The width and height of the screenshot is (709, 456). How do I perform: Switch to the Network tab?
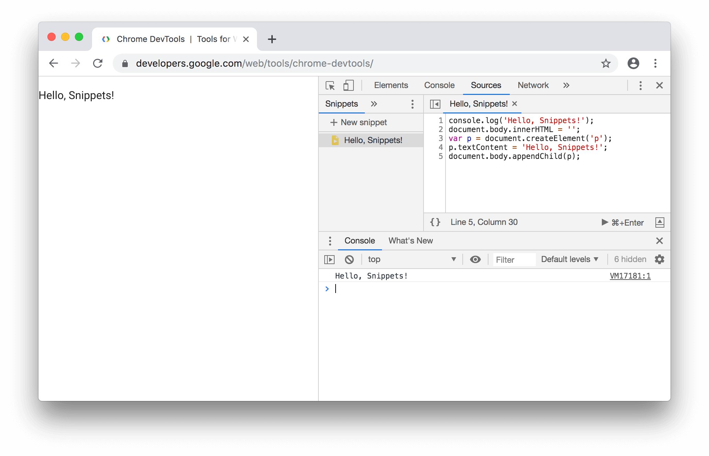(x=533, y=85)
